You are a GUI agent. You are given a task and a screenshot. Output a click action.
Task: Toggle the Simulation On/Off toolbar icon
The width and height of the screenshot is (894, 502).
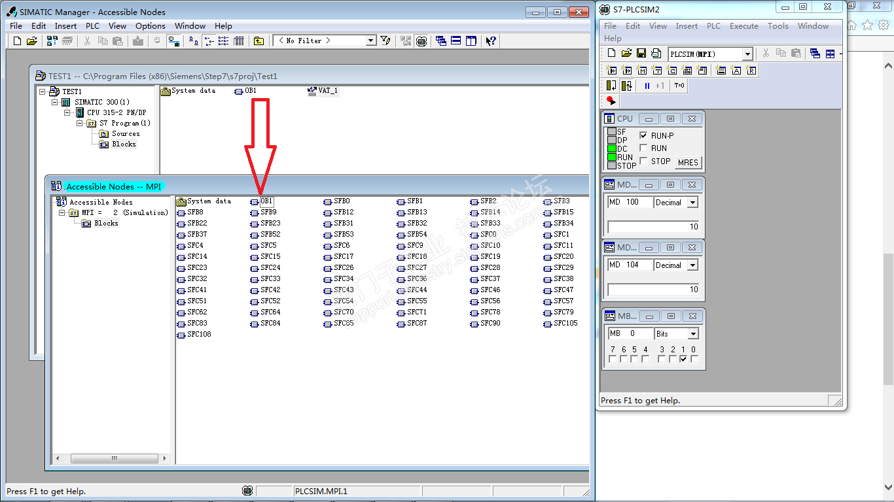click(x=421, y=41)
